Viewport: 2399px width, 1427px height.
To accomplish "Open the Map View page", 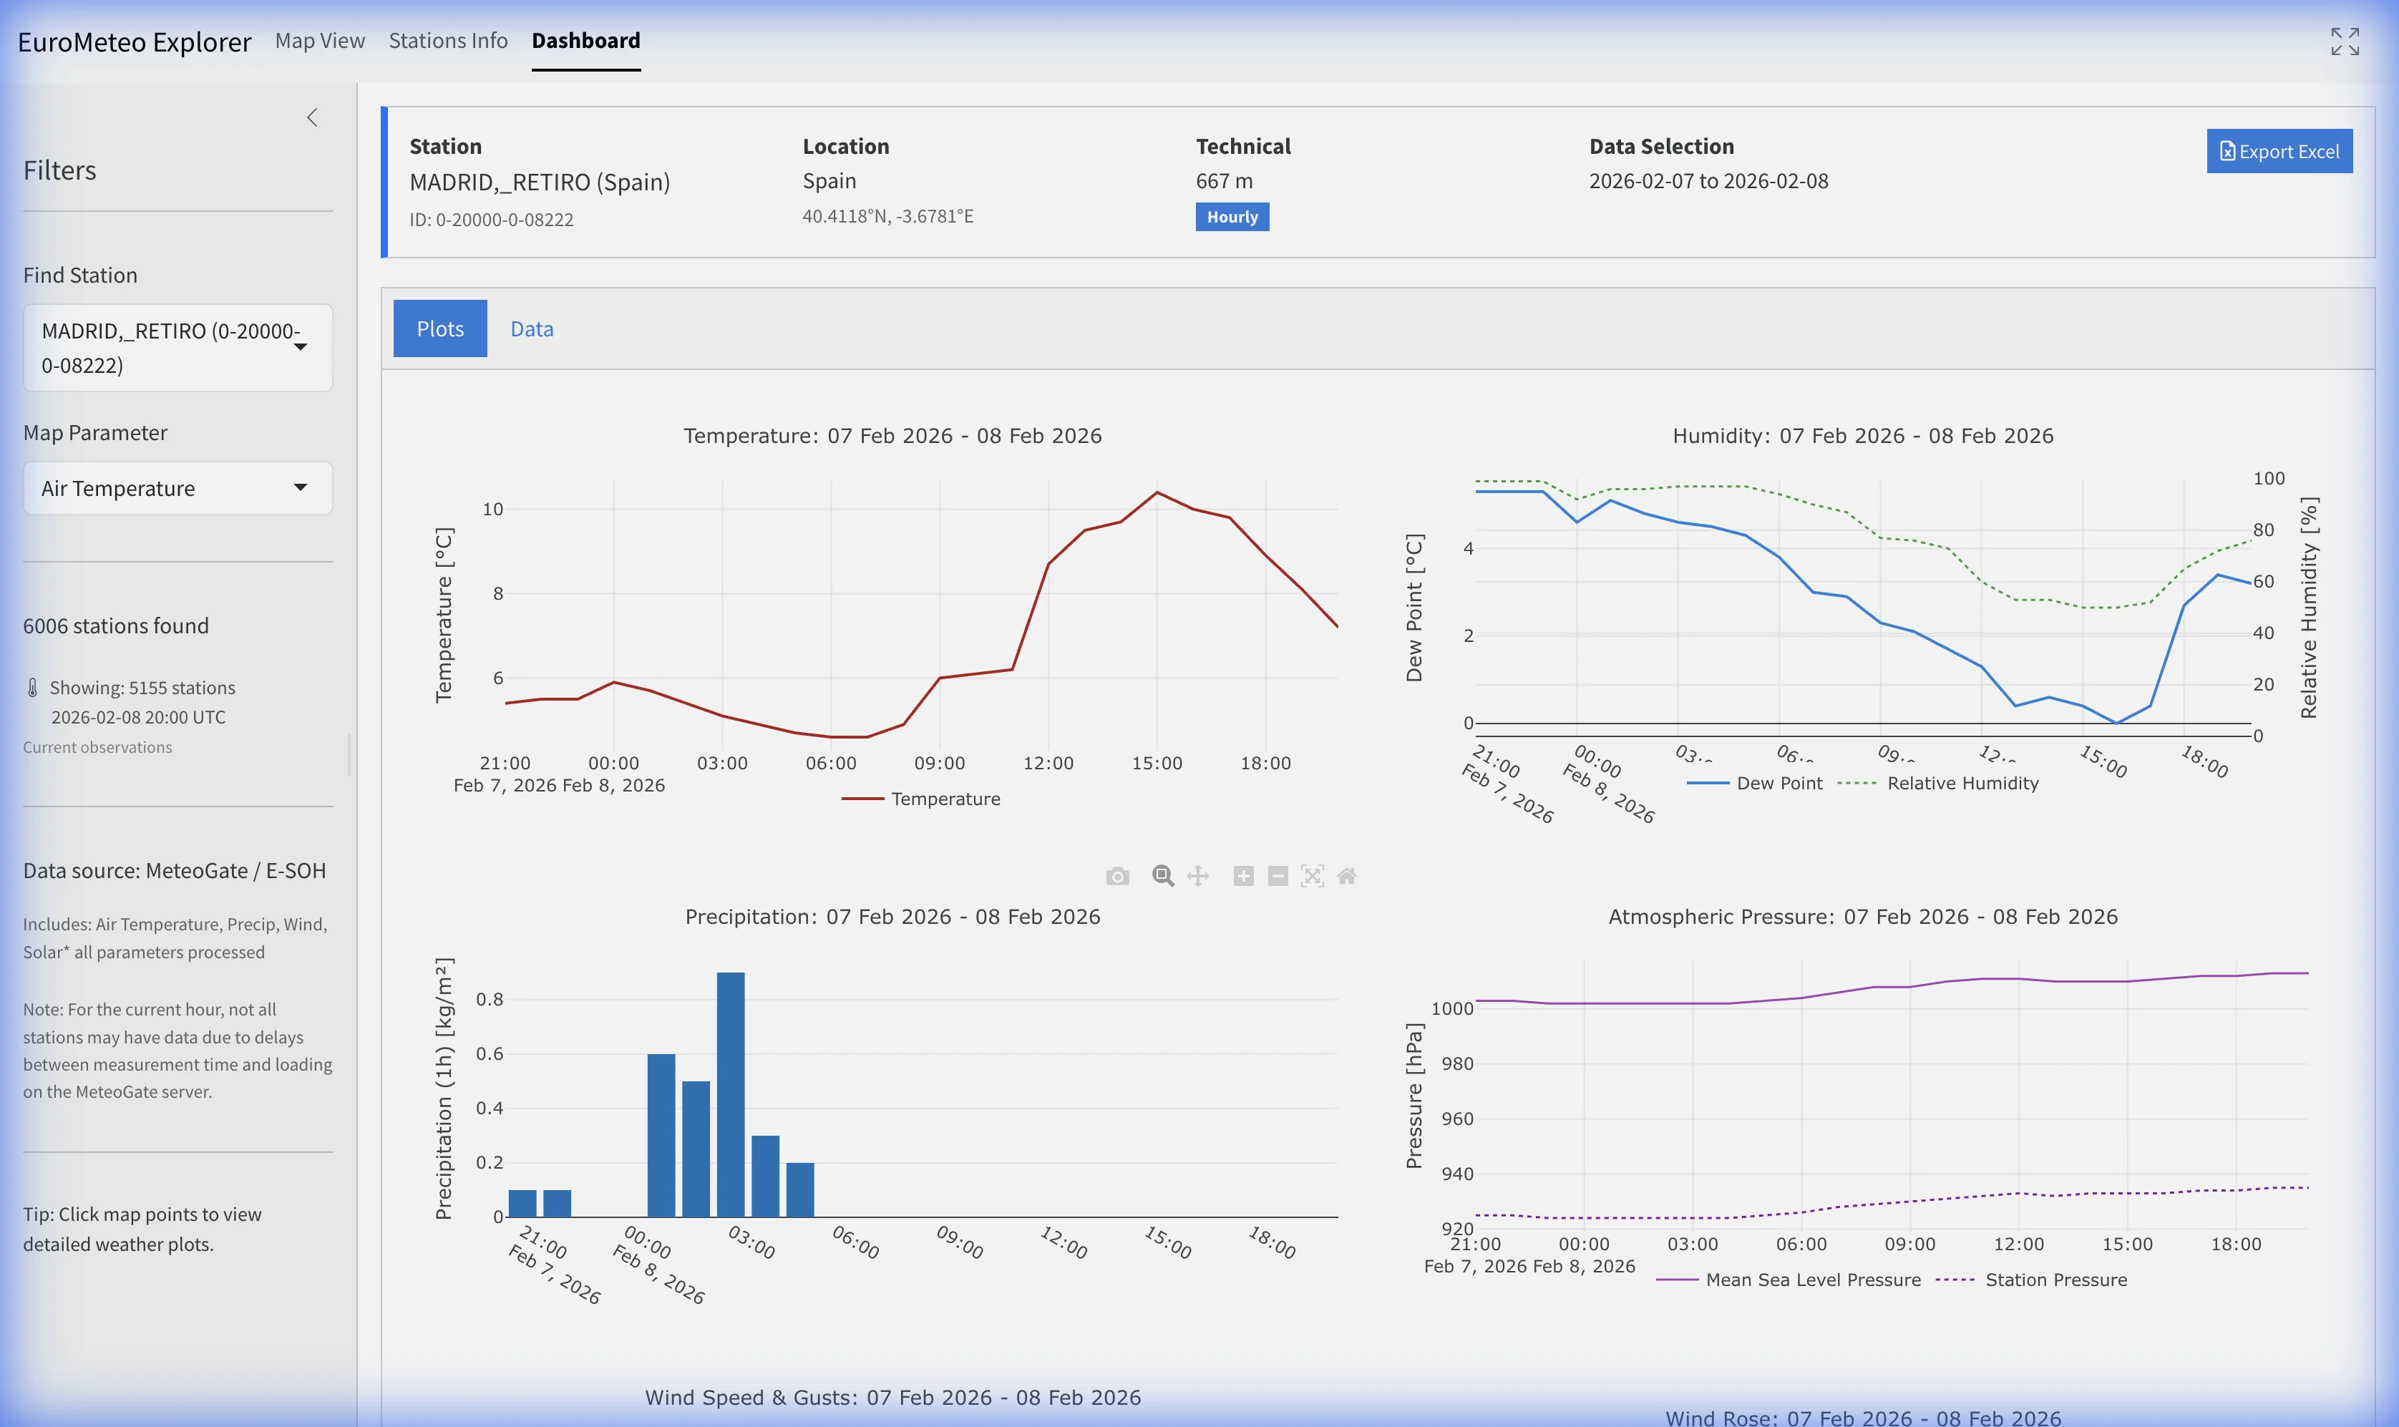I will [x=319, y=40].
